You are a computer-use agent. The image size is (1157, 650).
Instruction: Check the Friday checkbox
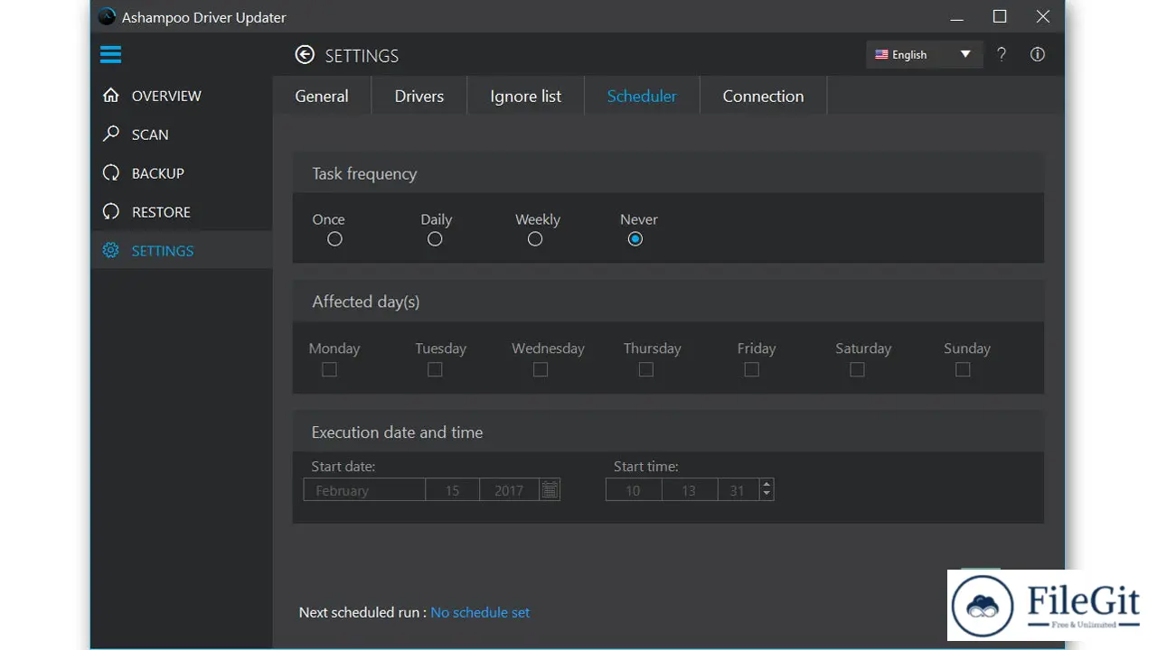[x=751, y=369]
